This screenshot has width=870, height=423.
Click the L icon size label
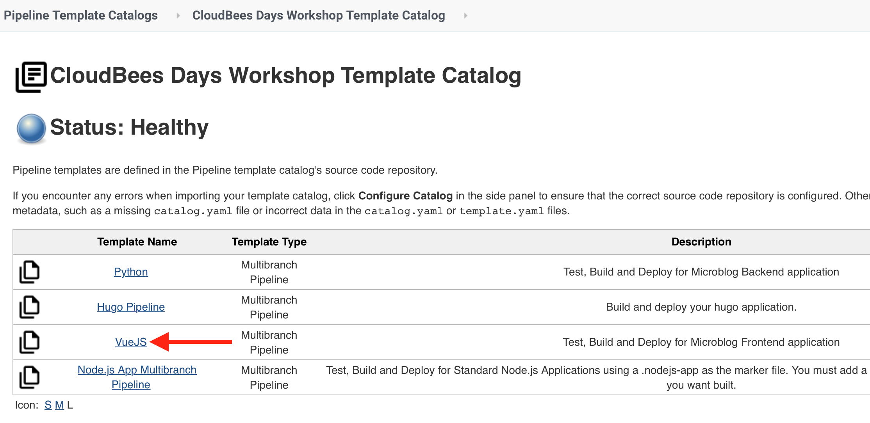click(70, 405)
